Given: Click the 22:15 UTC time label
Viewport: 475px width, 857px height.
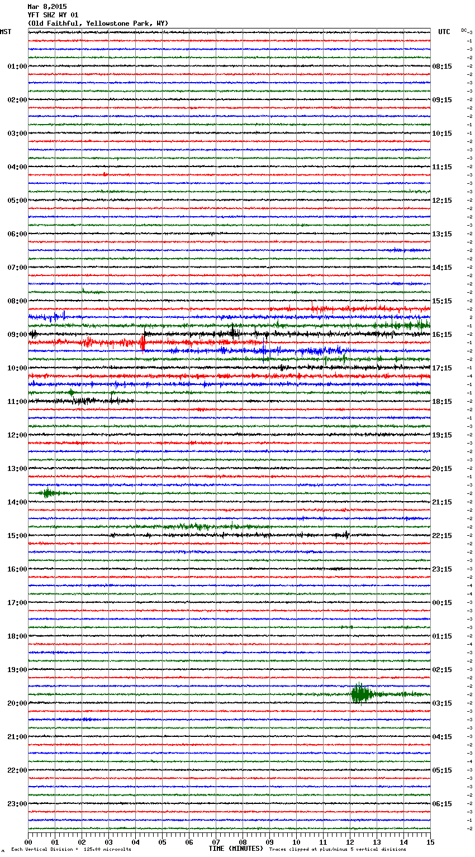Looking at the screenshot, I should coord(442,536).
